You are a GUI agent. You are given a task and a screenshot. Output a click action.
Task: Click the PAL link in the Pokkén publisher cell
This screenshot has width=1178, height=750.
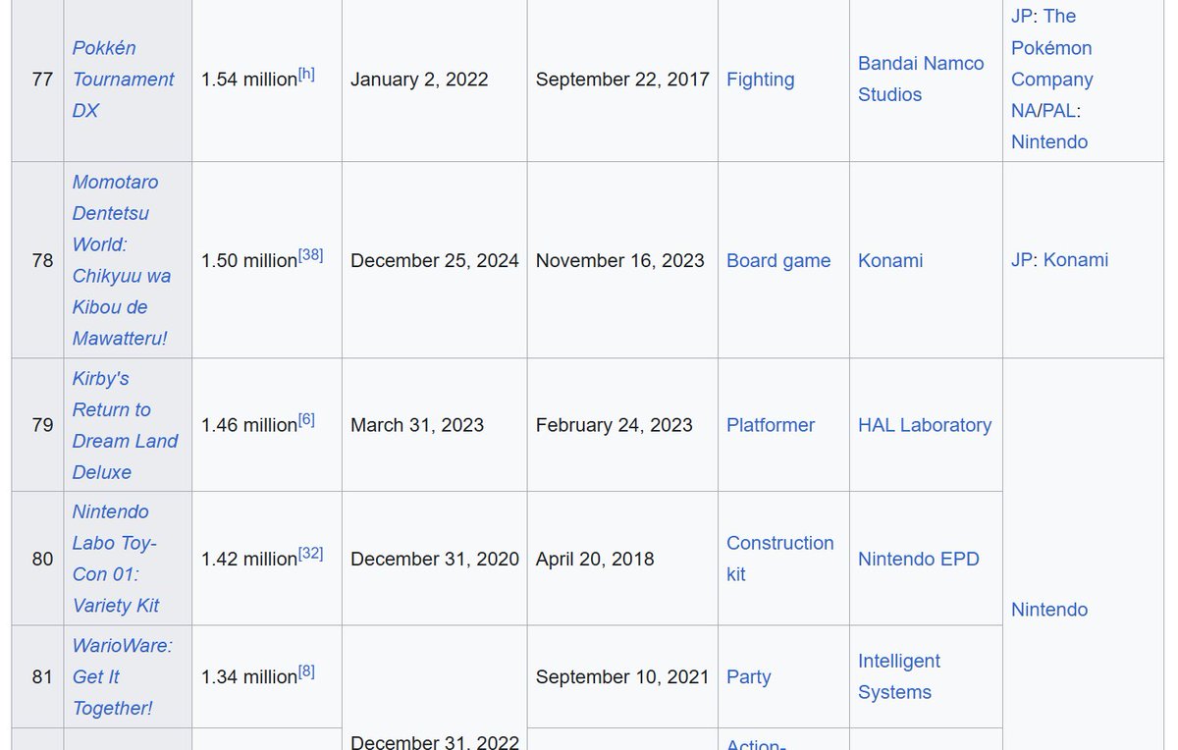(x=1058, y=111)
